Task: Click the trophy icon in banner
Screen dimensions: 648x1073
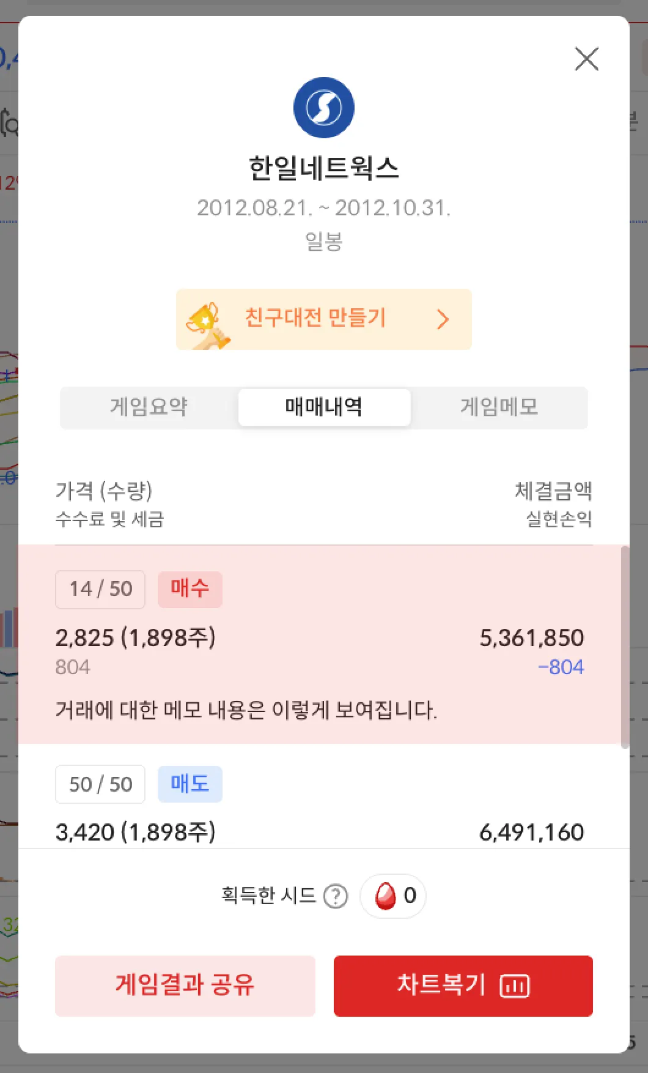Action: tap(207, 323)
